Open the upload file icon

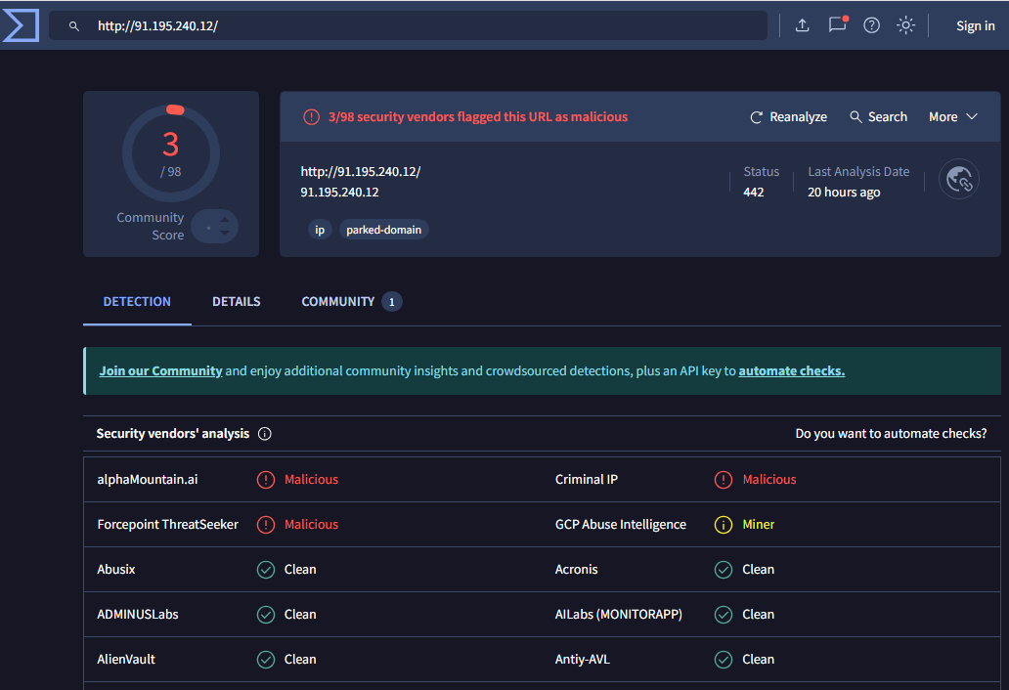(802, 25)
